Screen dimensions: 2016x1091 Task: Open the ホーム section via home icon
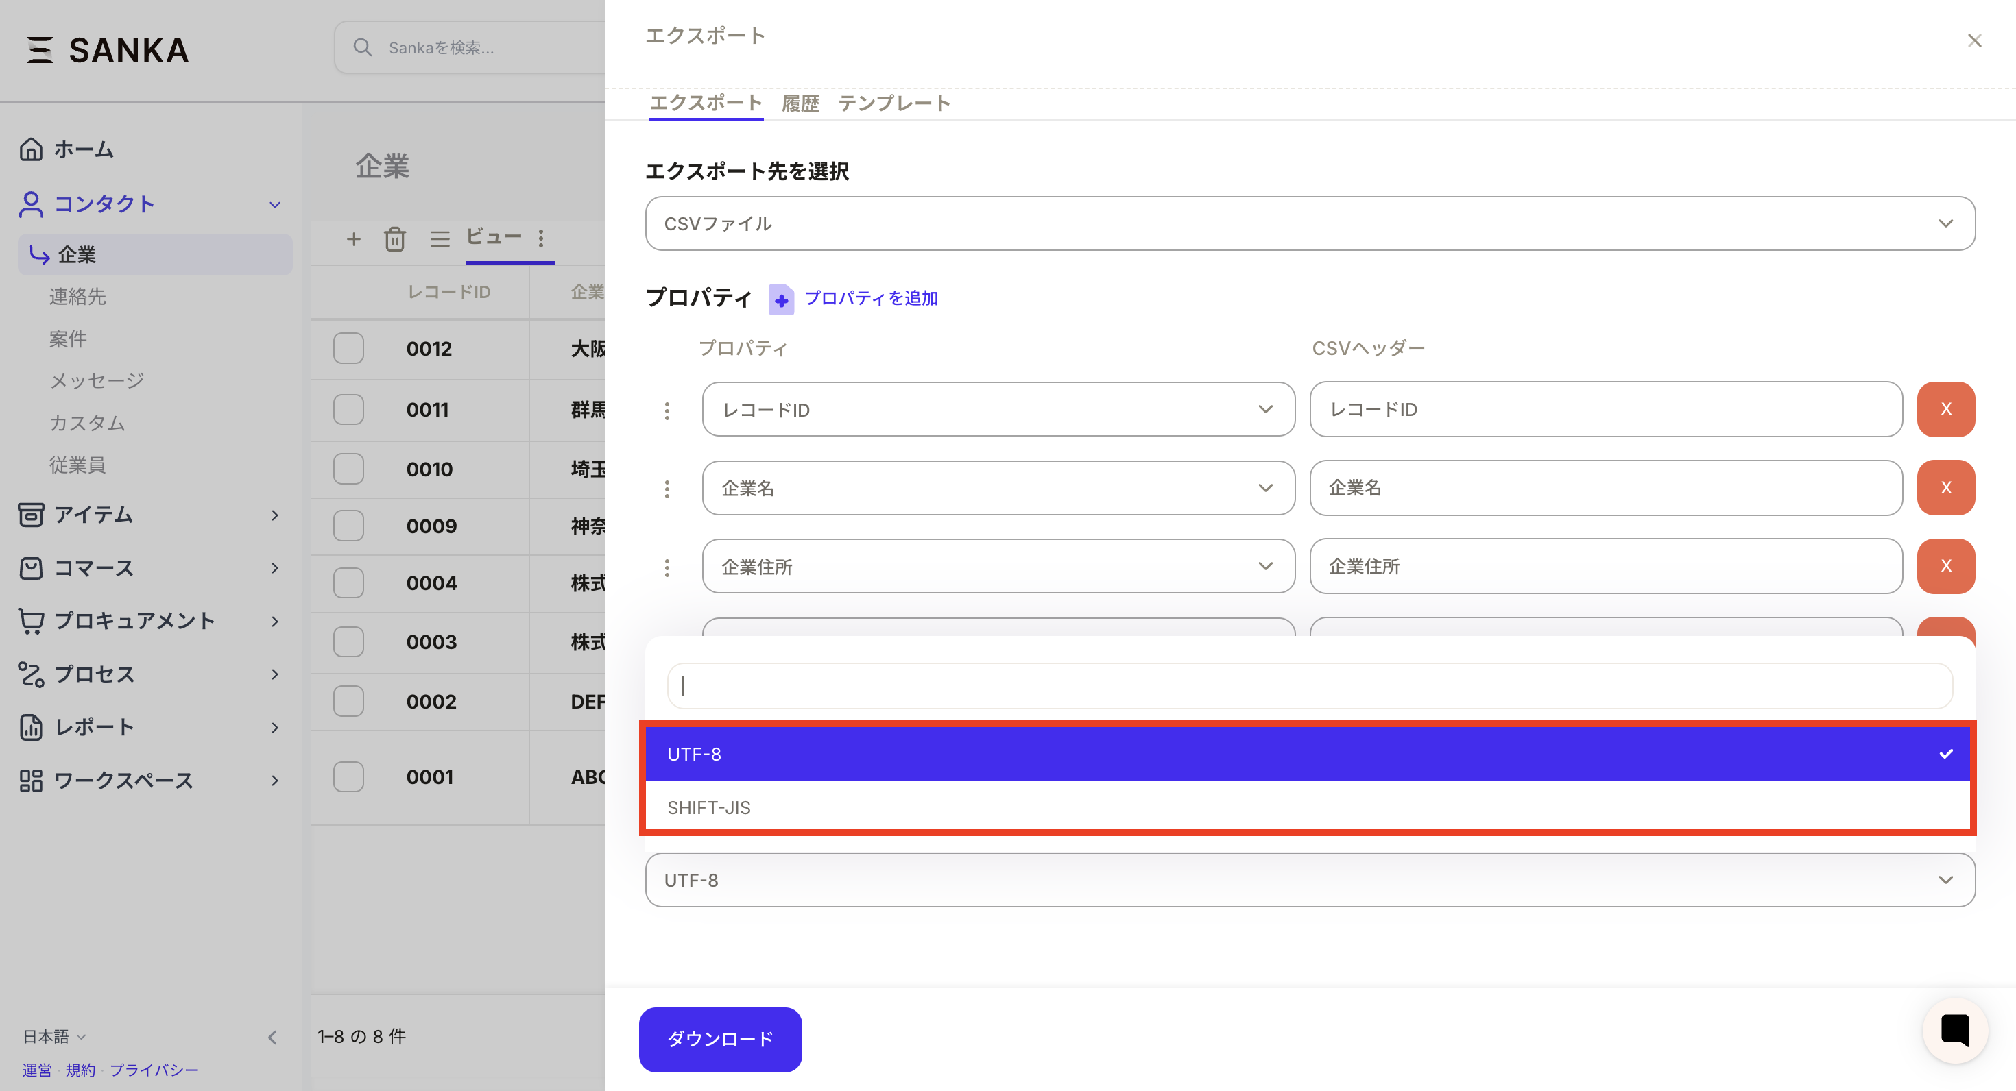point(31,149)
